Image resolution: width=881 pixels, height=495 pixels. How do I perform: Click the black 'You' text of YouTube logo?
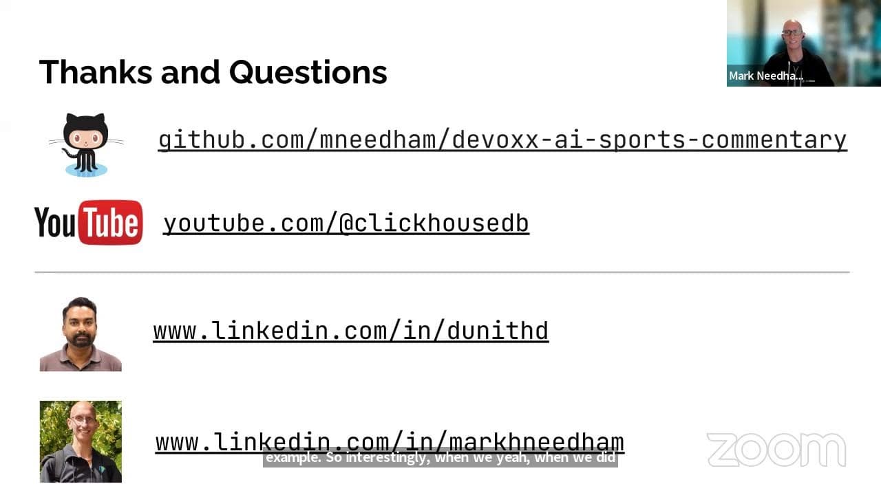click(x=55, y=223)
